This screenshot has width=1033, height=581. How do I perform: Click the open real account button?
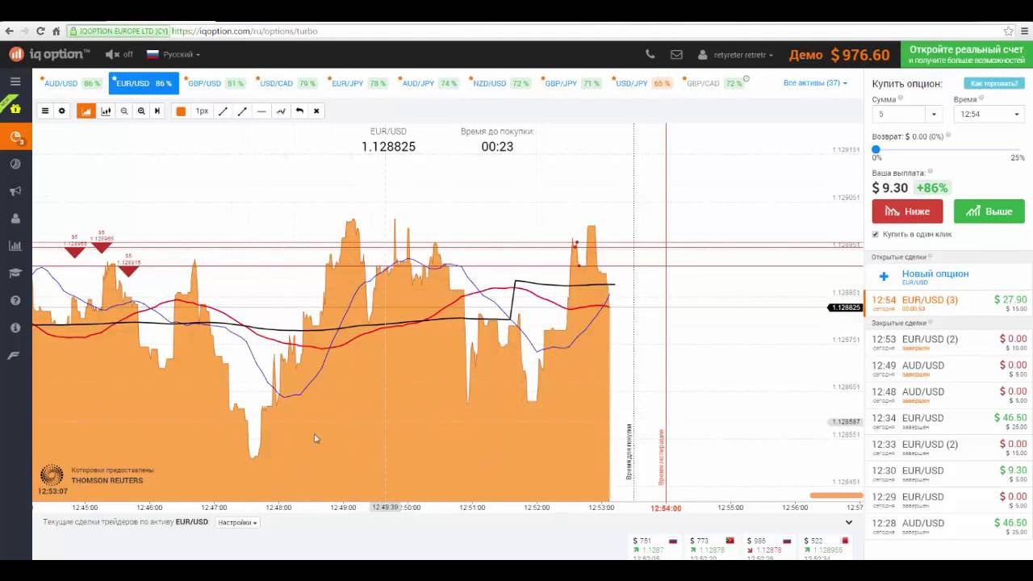pos(966,55)
